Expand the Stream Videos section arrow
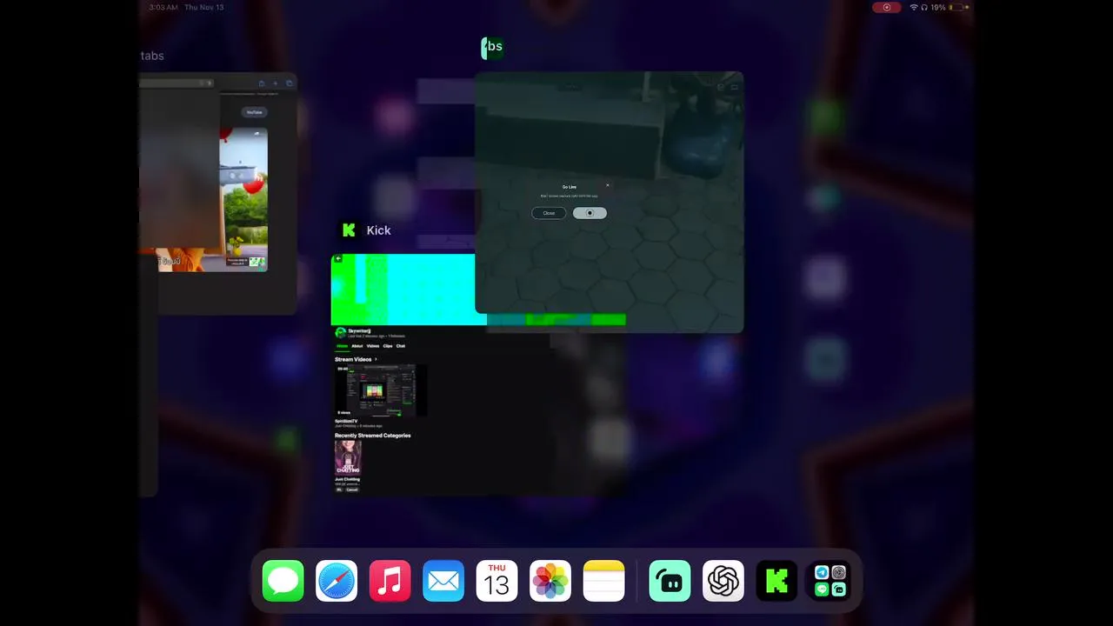Image resolution: width=1113 pixels, height=626 pixels. tap(376, 359)
